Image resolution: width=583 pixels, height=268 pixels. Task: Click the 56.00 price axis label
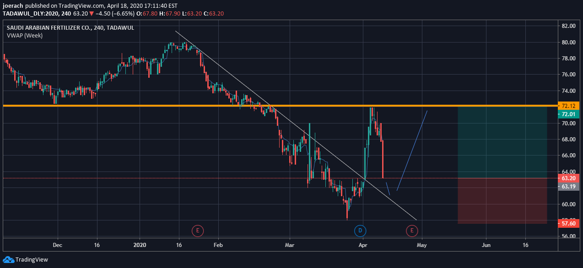tap(568, 236)
